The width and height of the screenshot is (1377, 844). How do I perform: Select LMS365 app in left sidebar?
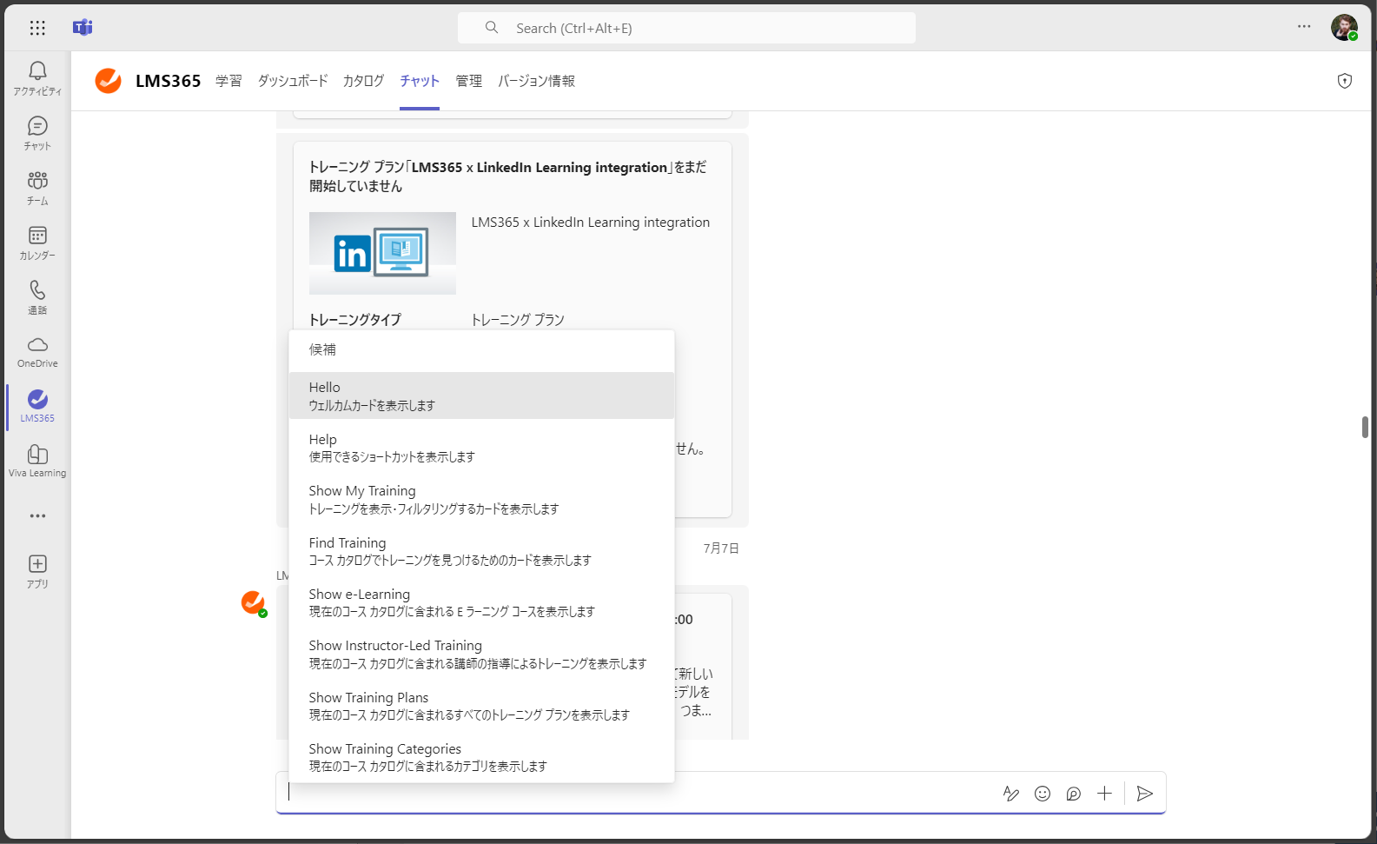coord(37,407)
